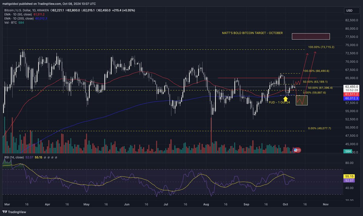Click the American flag emoji sticker on the chart
This screenshot has height=216, width=363.
[x=296, y=149]
